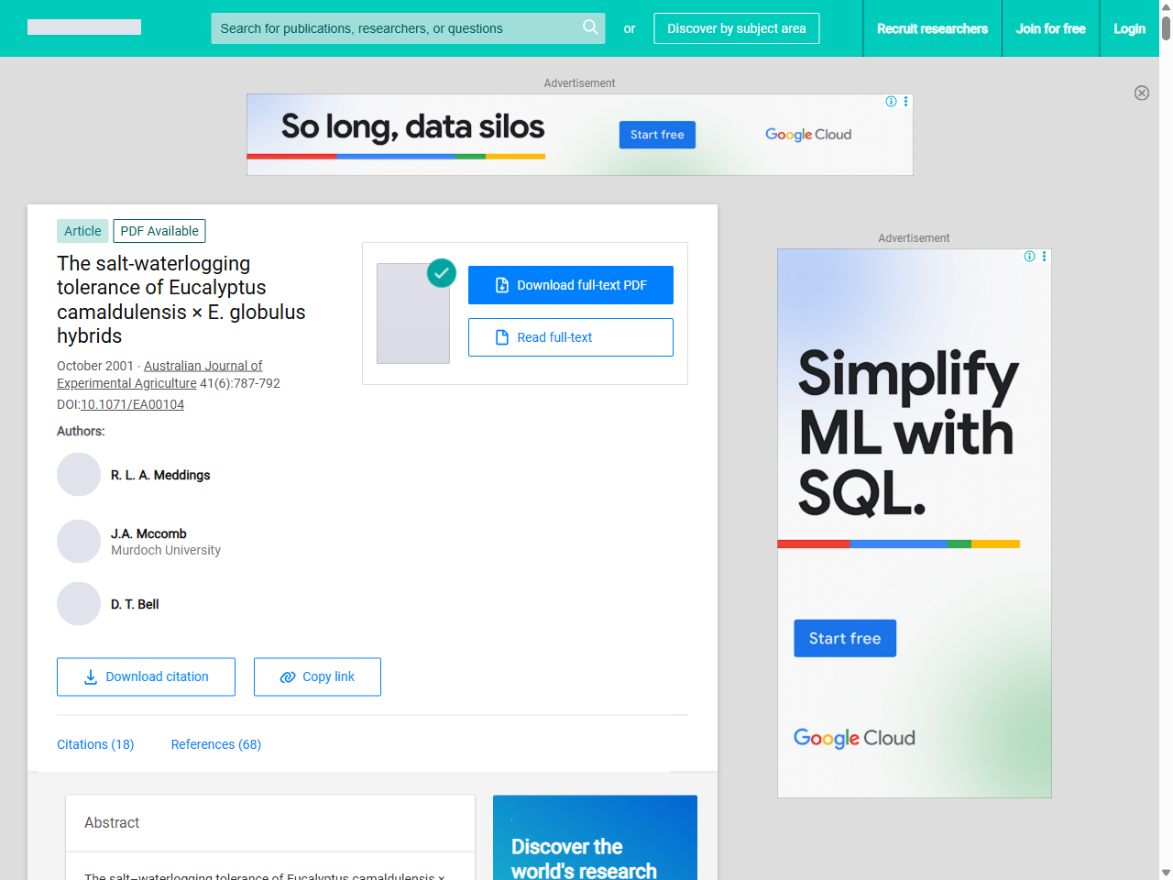Viewport: 1173px width, 880px height.
Task: Click the search magnifier icon
Action: (590, 27)
